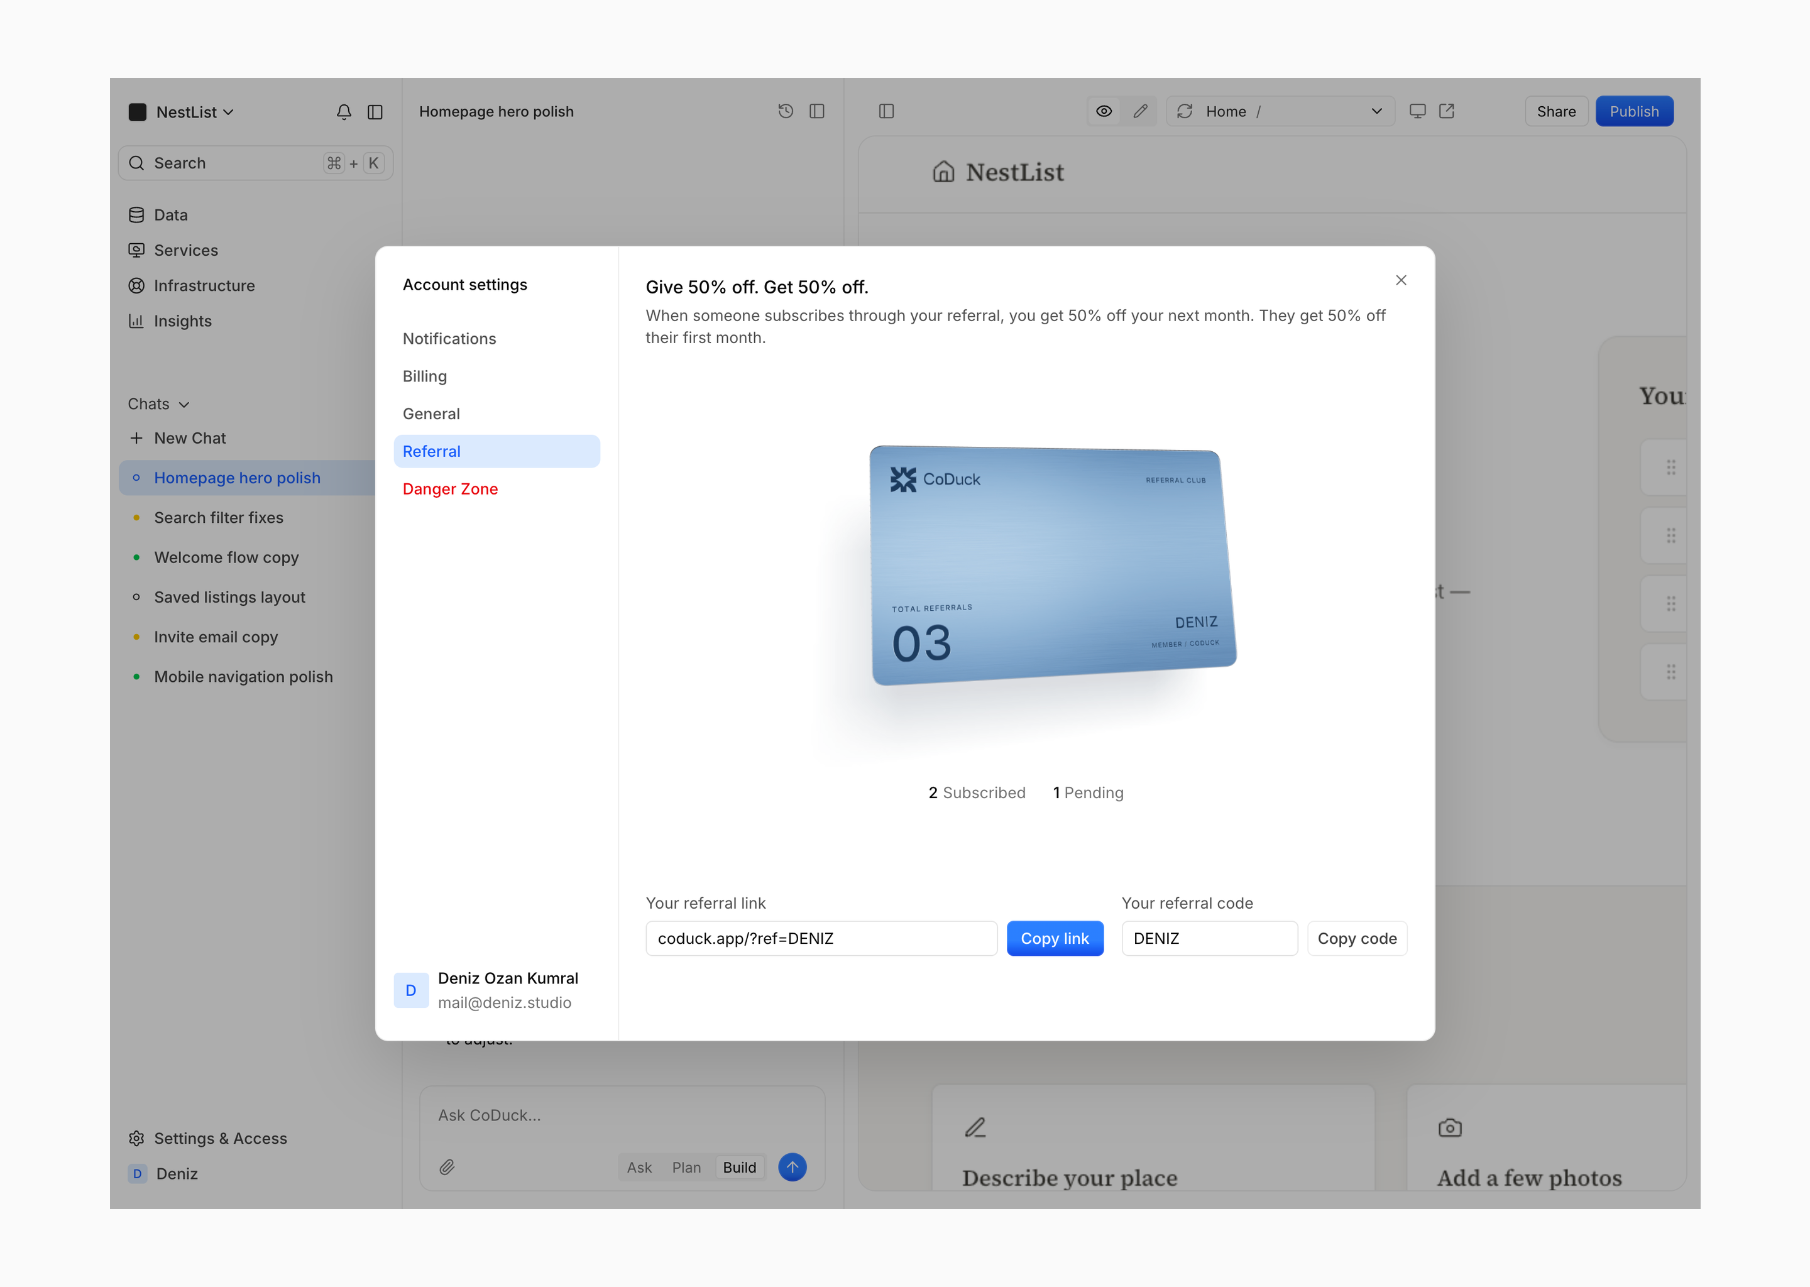Focus the Search box in sidebar
Image resolution: width=1810 pixels, height=1287 pixels.
pos(255,163)
